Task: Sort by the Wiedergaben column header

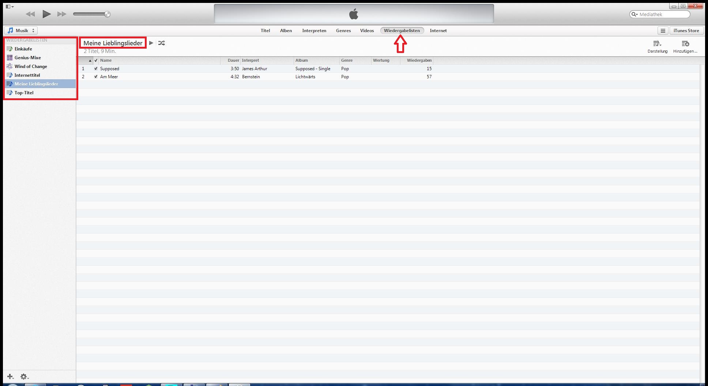Action: (x=417, y=60)
